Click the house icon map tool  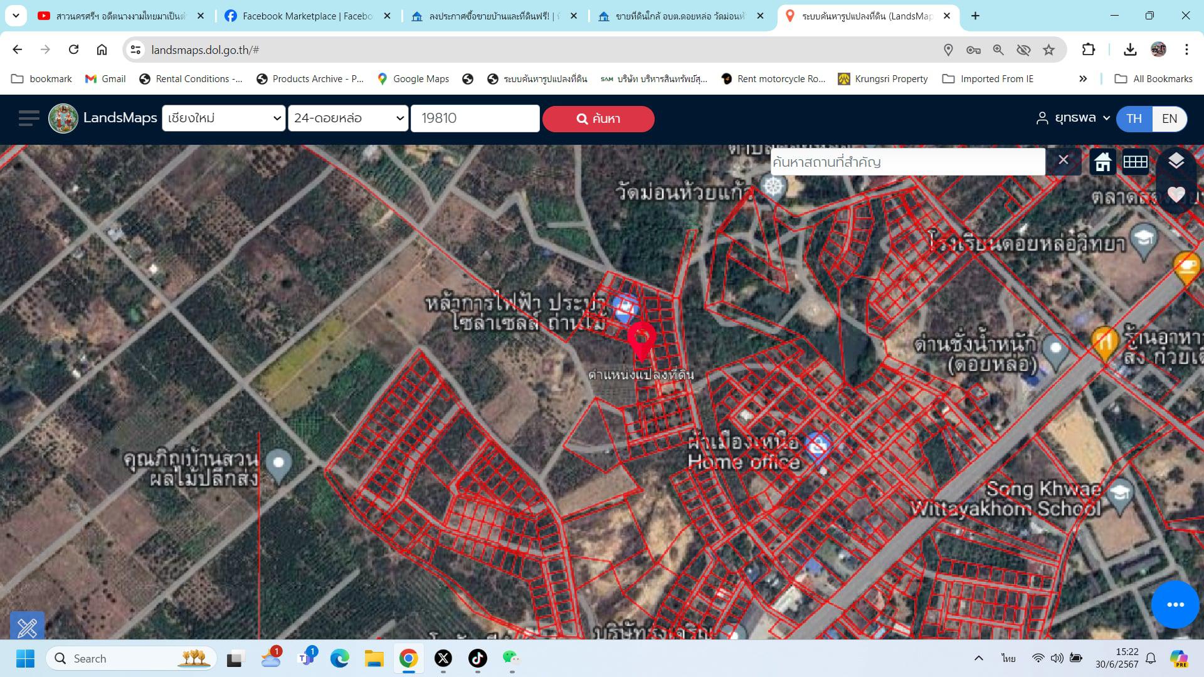(x=1102, y=162)
